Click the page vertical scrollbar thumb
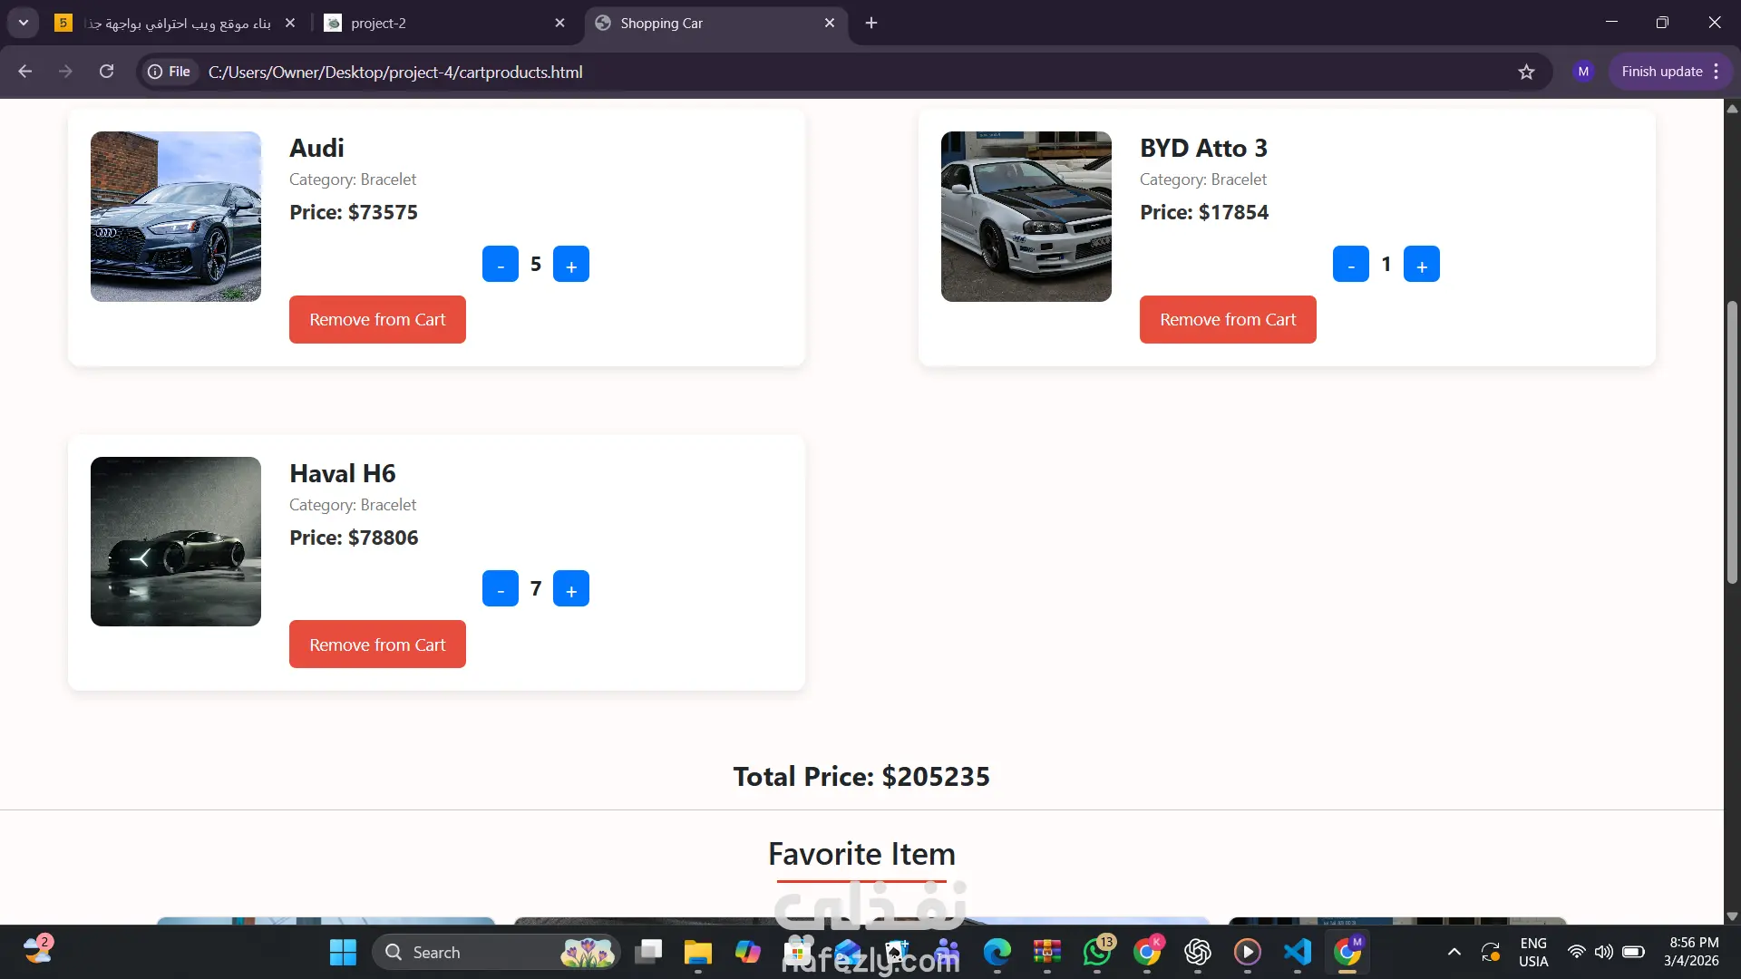Viewport: 1741px width, 979px height. 1732,442
